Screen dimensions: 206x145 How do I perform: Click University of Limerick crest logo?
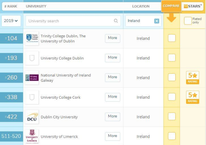tap(32, 136)
